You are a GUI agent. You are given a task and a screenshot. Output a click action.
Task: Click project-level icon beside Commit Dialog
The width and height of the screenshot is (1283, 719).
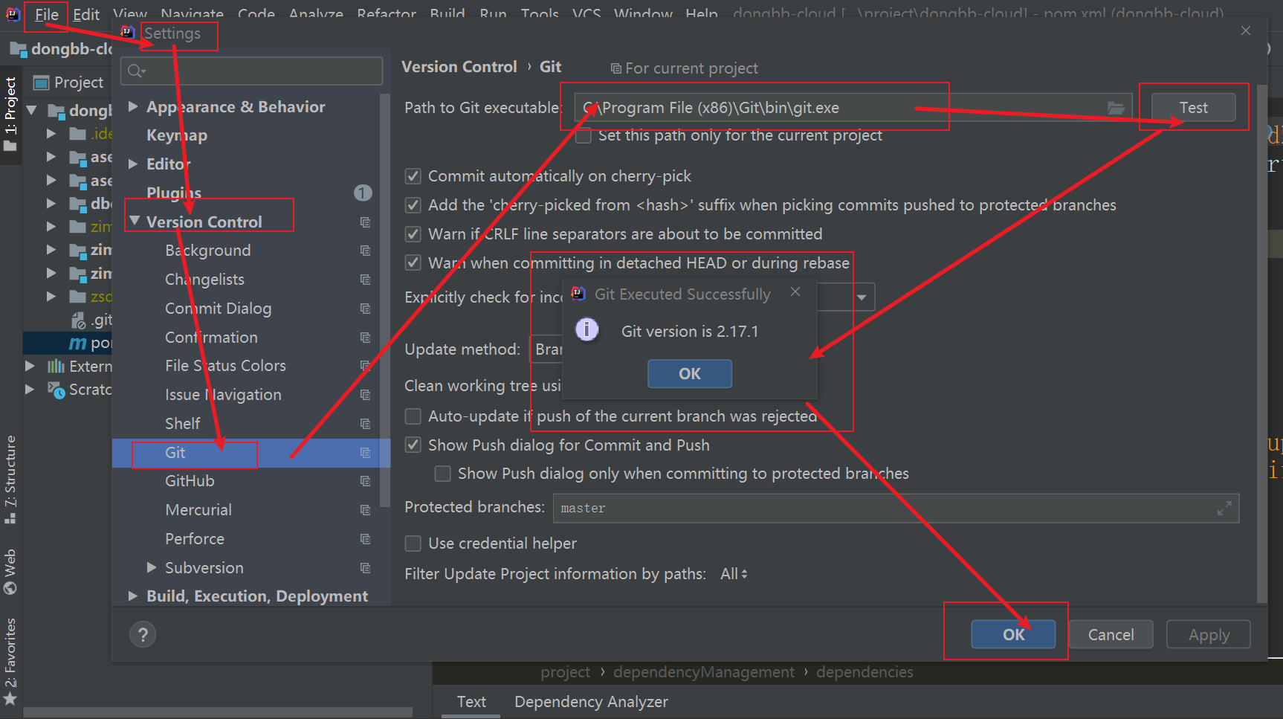click(x=365, y=308)
